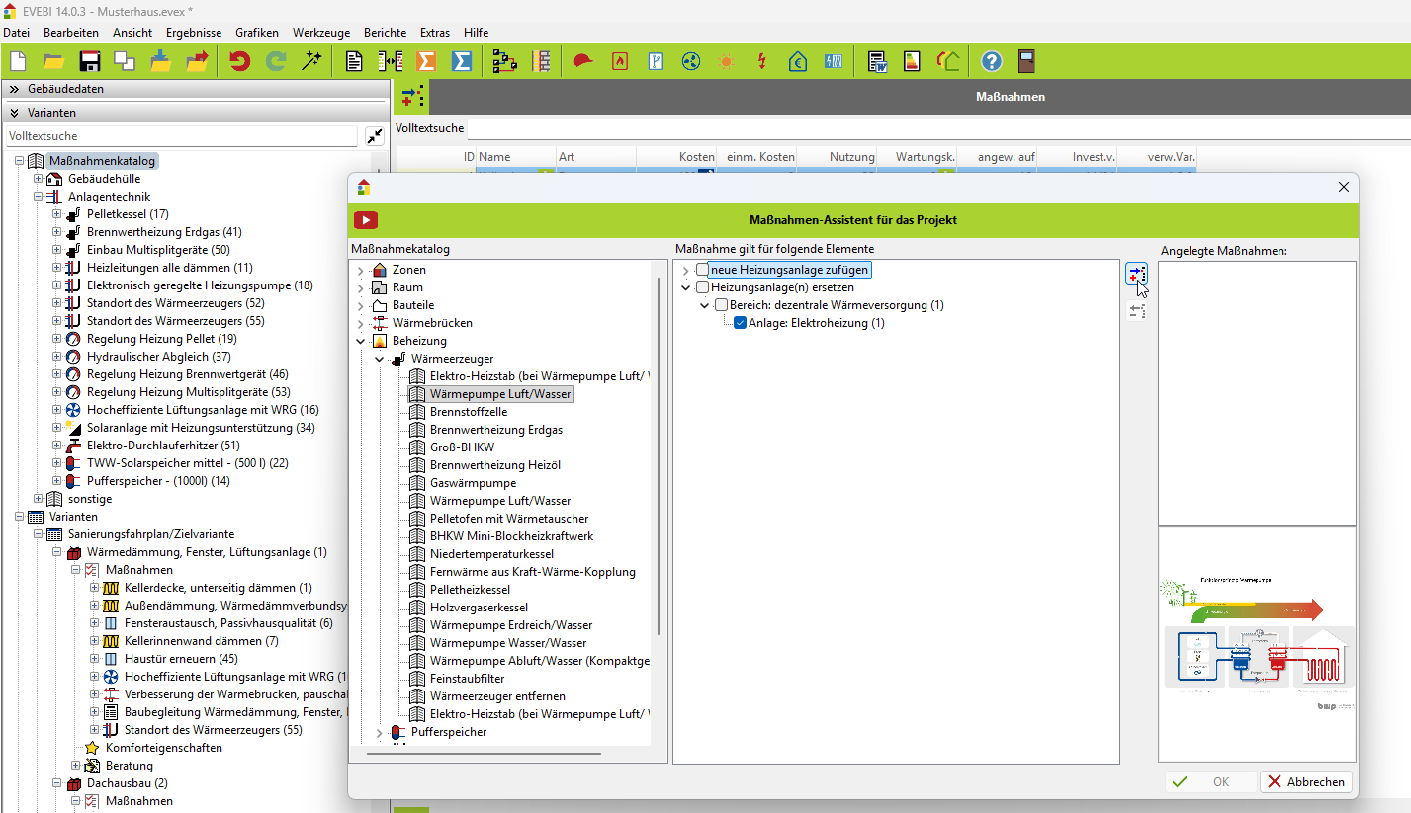Viewport: 1411px width, 813px height.
Task: Select 'Wärmepumpe Erdreich/Wasser' in the catalog
Action: 510,625
